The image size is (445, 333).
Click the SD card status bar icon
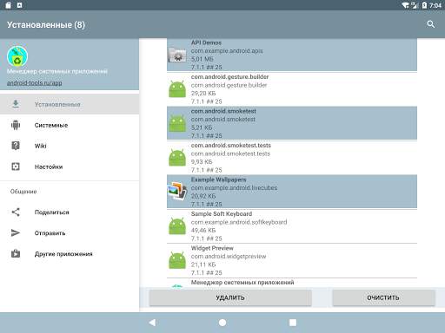[x=8, y=5]
